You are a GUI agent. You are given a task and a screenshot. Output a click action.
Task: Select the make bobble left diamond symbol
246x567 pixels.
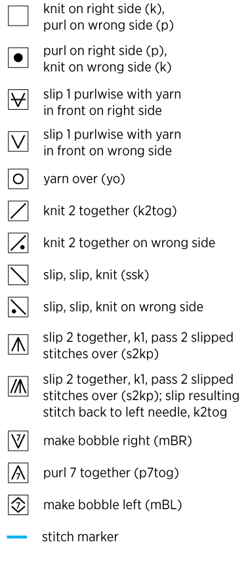(18, 505)
